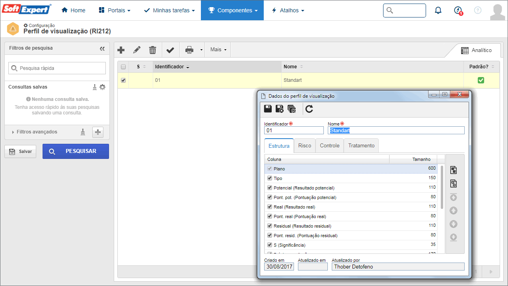The image size is (508, 286).
Task: Click the move up arrow icon
Action: 453,211
